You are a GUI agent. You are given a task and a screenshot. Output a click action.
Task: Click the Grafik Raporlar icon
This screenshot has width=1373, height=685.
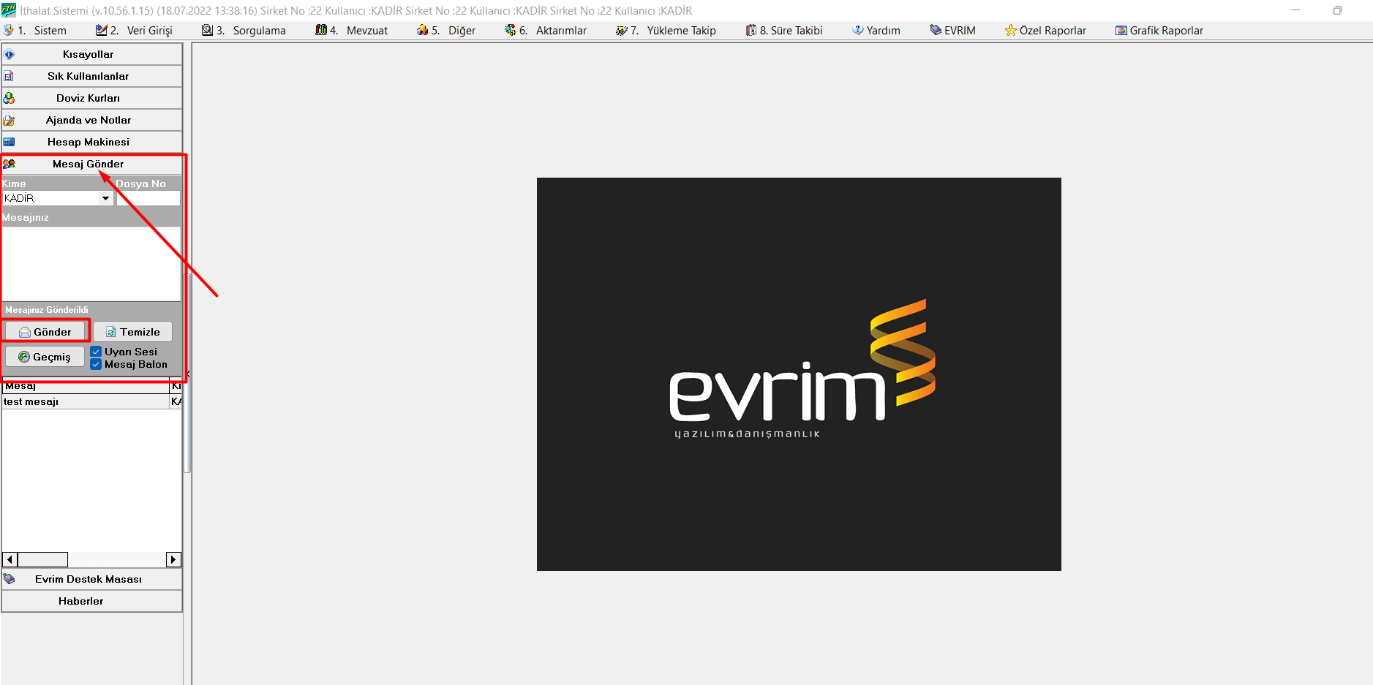click(1121, 30)
